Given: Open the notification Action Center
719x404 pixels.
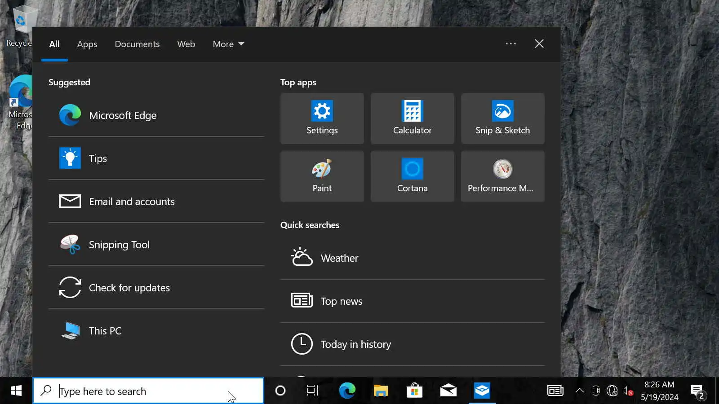Looking at the screenshot, I should click(x=698, y=392).
